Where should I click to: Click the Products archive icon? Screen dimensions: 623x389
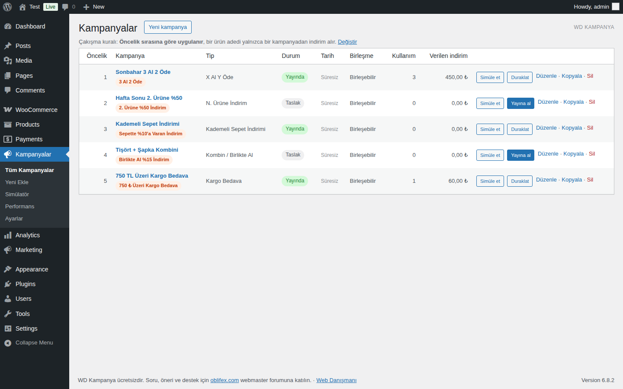coord(8,124)
